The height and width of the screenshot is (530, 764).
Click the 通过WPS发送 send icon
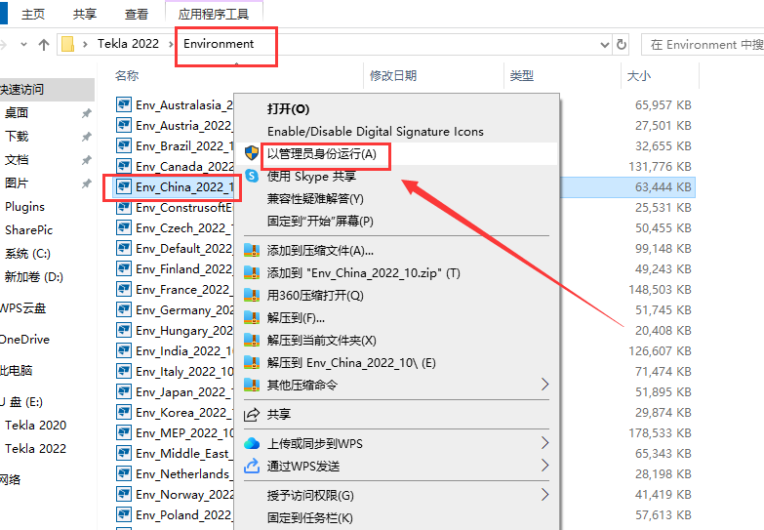[x=252, y=466]
